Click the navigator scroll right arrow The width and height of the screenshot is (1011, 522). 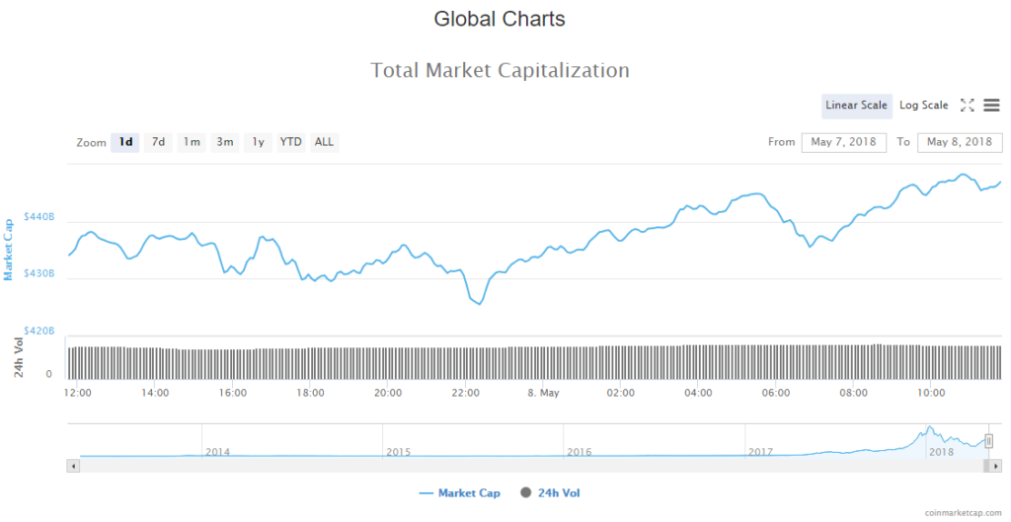[x=996, y=464]
